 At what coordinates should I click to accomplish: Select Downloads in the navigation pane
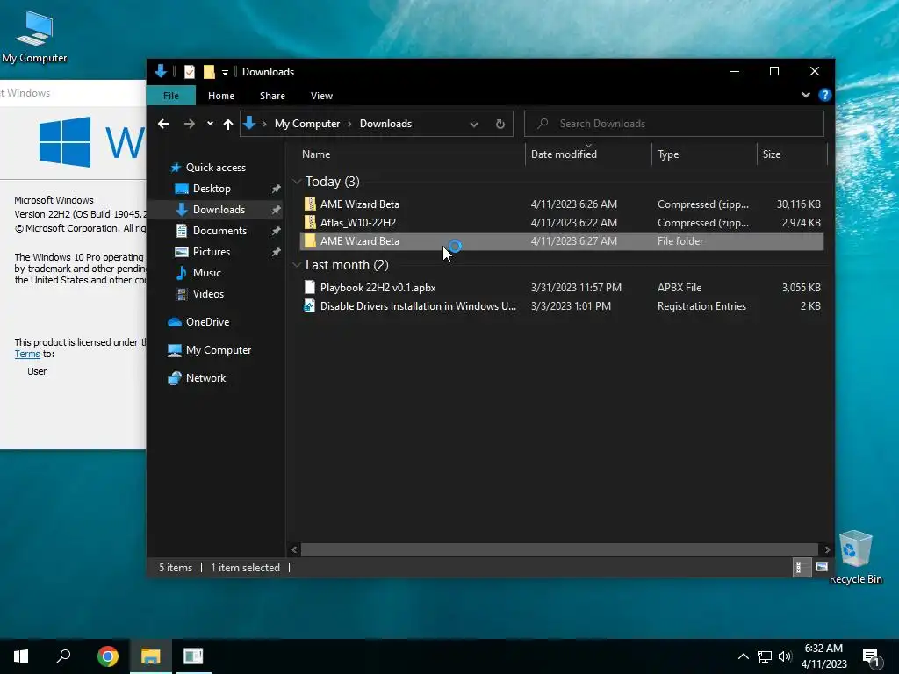pyautogui.click(x=219, y=210)
